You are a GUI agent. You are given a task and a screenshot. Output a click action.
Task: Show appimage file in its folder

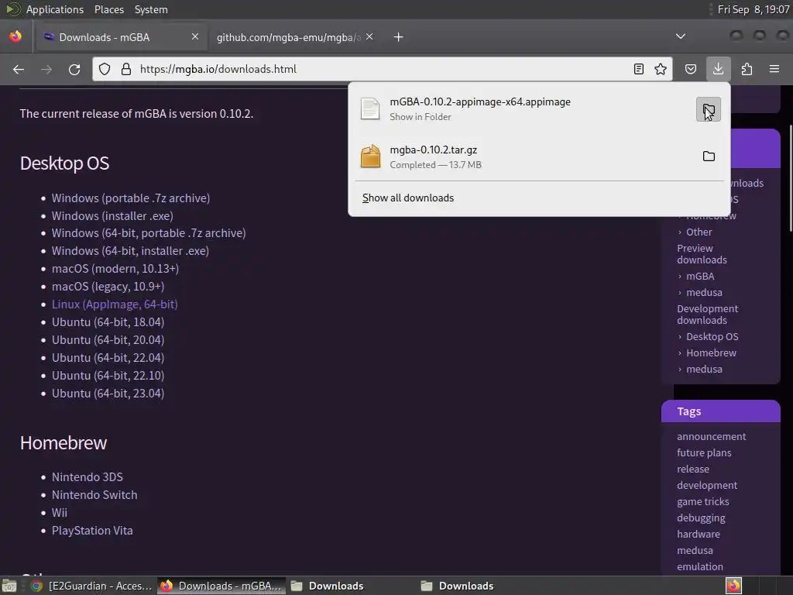point(709,109)
